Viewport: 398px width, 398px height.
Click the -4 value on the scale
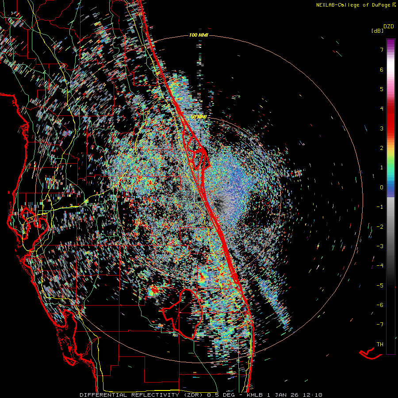point(380,266)
